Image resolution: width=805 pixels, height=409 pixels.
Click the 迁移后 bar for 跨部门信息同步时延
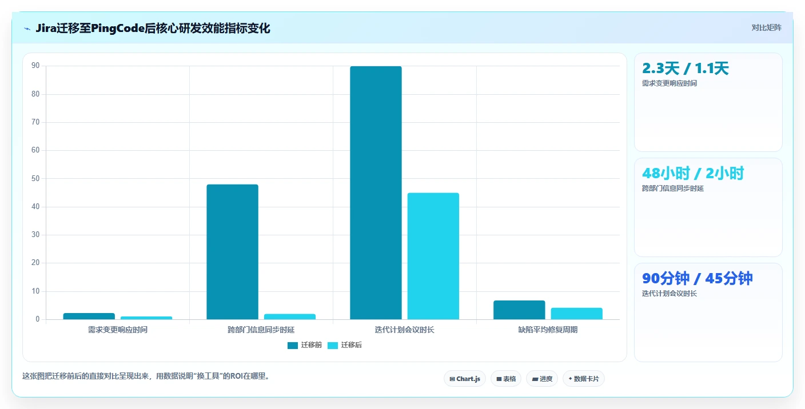[x=290, y=316]
